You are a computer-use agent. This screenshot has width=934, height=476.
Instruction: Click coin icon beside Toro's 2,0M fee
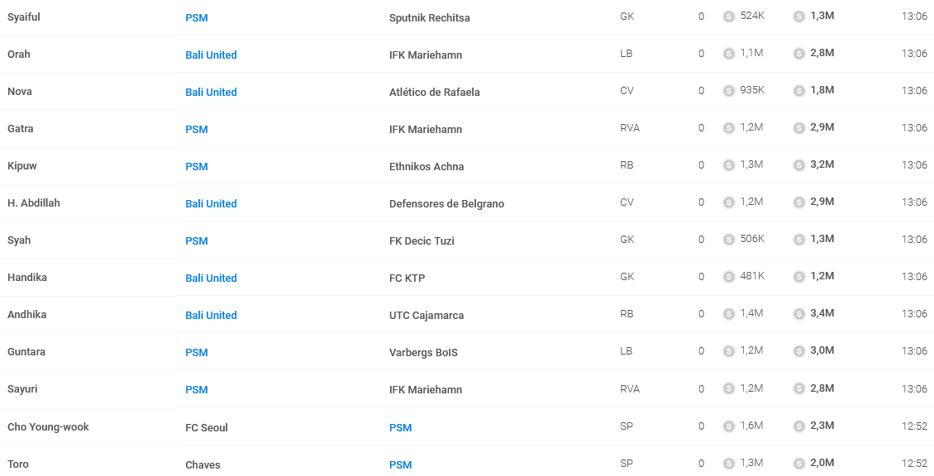pyautogui.click(x=798, y=463)
